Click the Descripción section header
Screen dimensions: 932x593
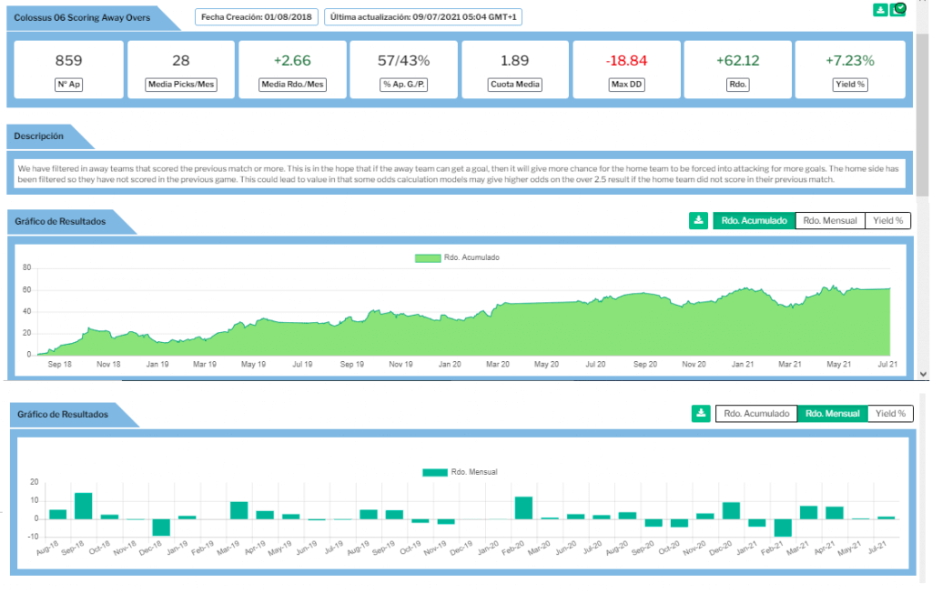(39, 136)
